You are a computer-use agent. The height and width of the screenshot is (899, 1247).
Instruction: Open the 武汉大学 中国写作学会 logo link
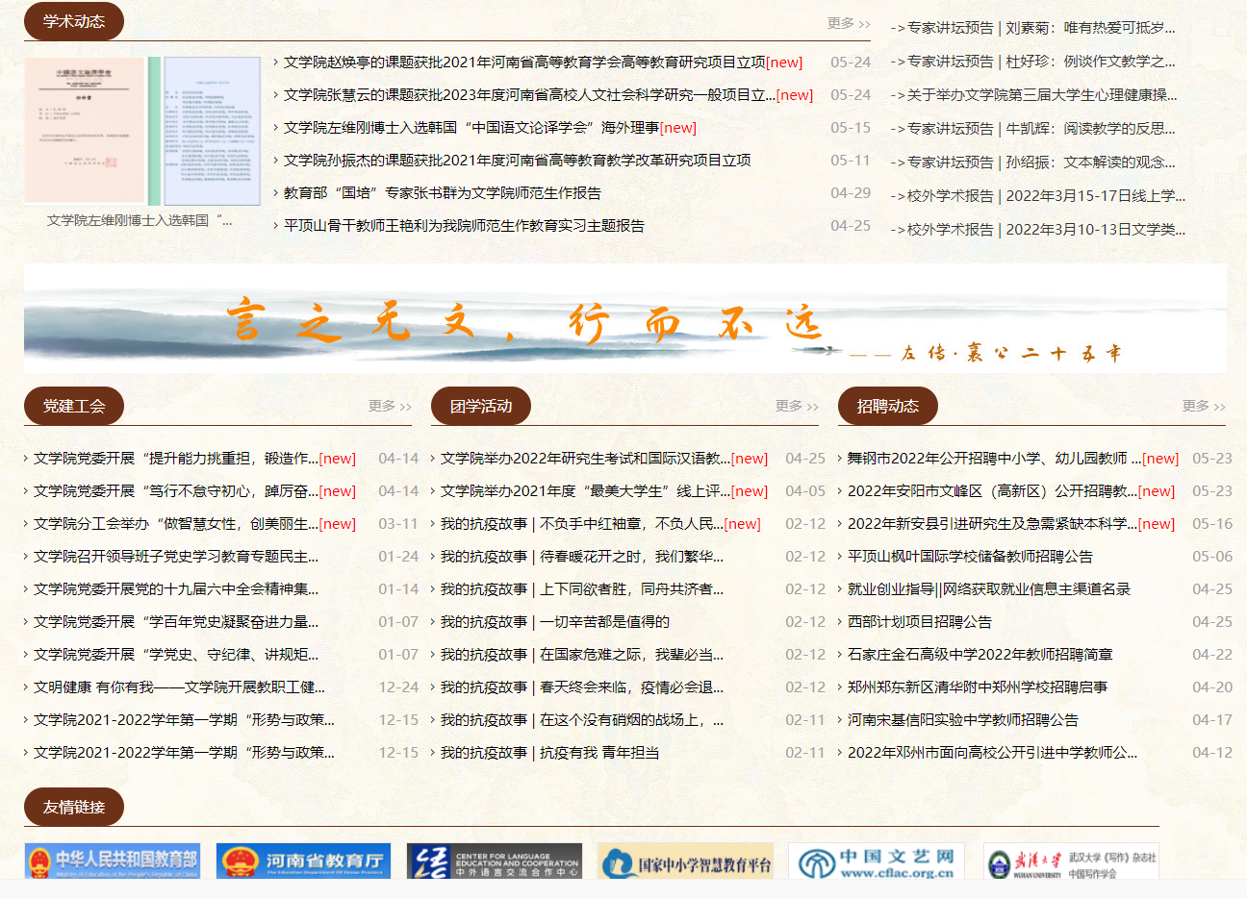1071,862
